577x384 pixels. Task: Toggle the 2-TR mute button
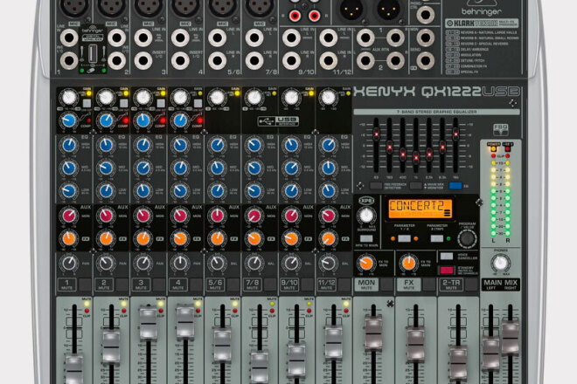coord(471,285)
